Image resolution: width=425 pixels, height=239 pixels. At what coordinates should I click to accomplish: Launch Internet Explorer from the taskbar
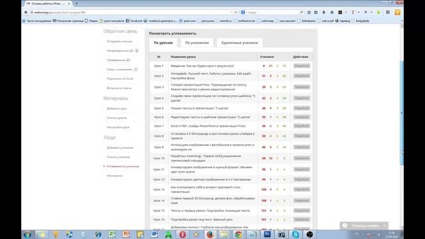pos(98,234)
